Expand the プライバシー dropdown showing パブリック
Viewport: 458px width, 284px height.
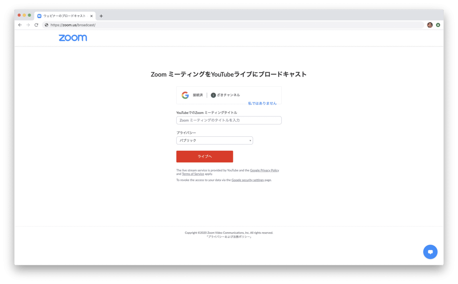pyautogui.click(x=214, y=140)
